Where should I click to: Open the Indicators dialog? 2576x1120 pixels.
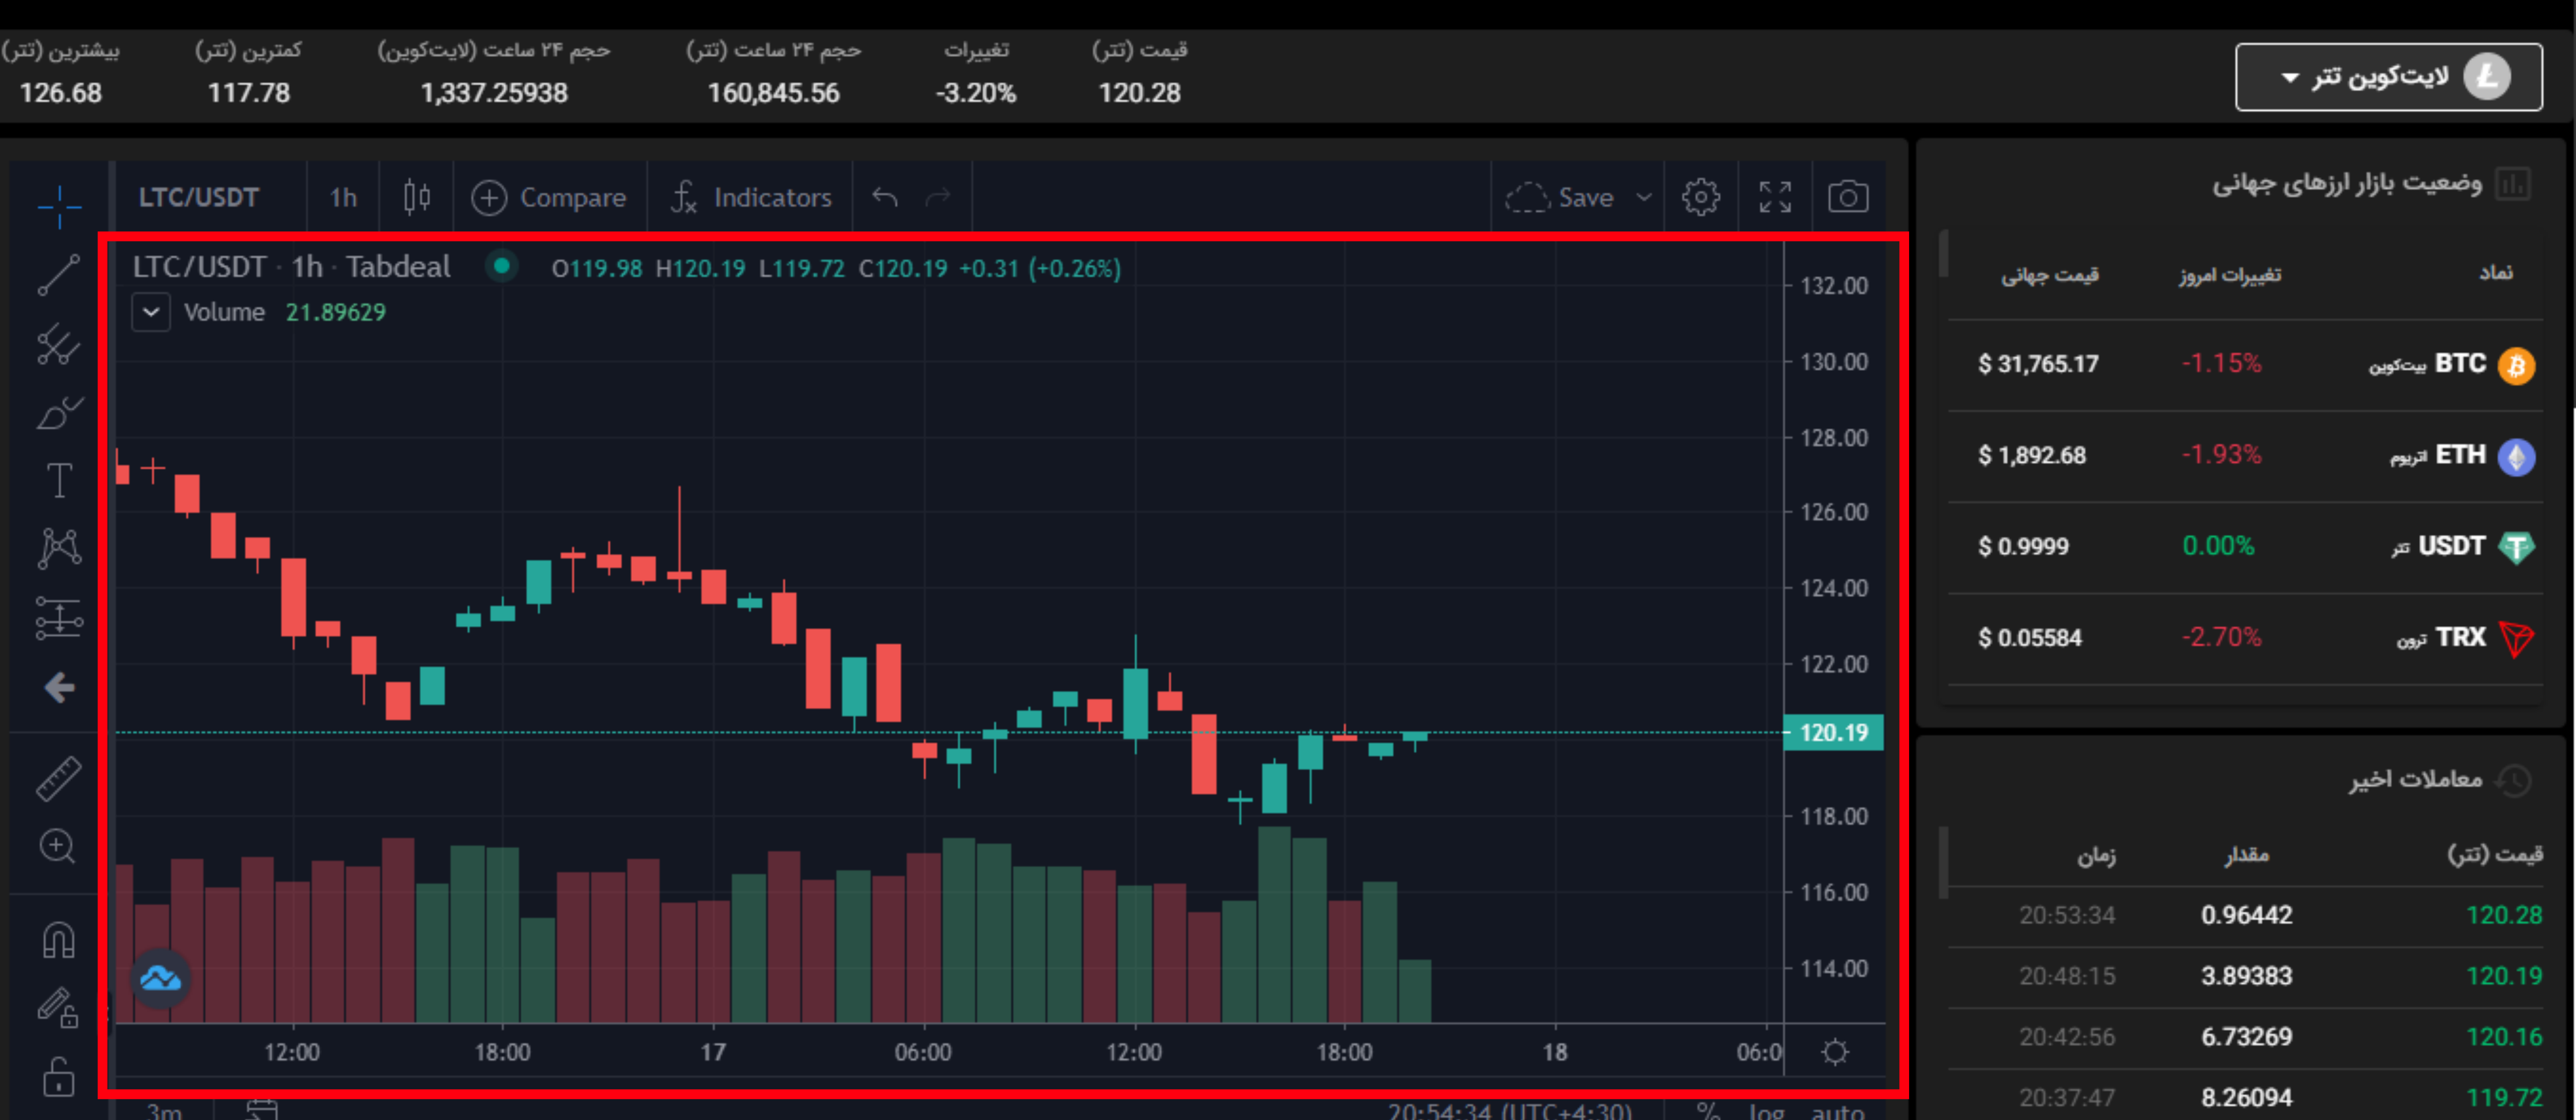click(751, 197)
